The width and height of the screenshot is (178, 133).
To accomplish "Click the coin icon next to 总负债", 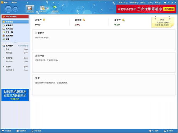I will (84, 20).
